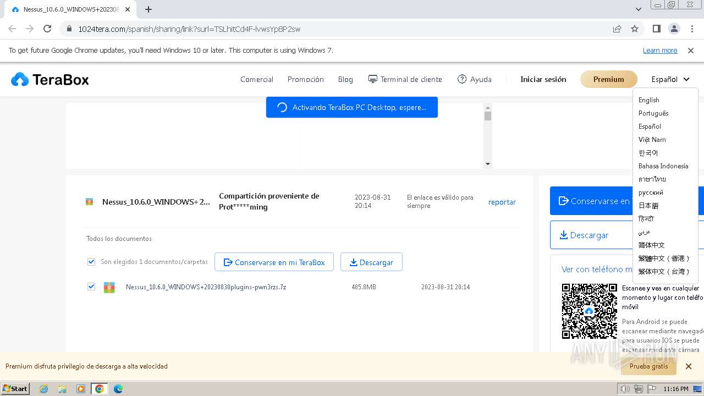The image size is (704, 396).
Task: Select 繁體中文（台灣）language
Action: pos(664,272)
